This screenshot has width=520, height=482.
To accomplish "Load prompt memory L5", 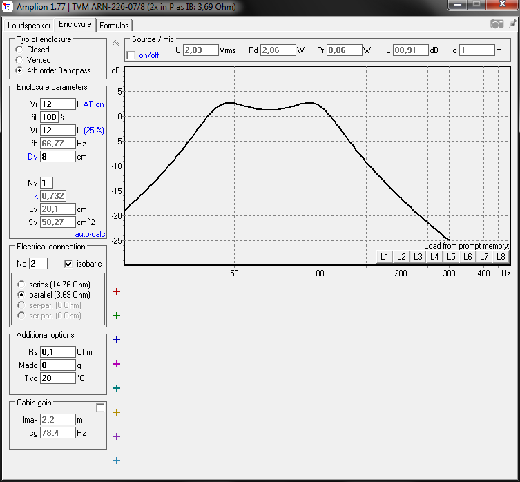I will coord(451,257).
